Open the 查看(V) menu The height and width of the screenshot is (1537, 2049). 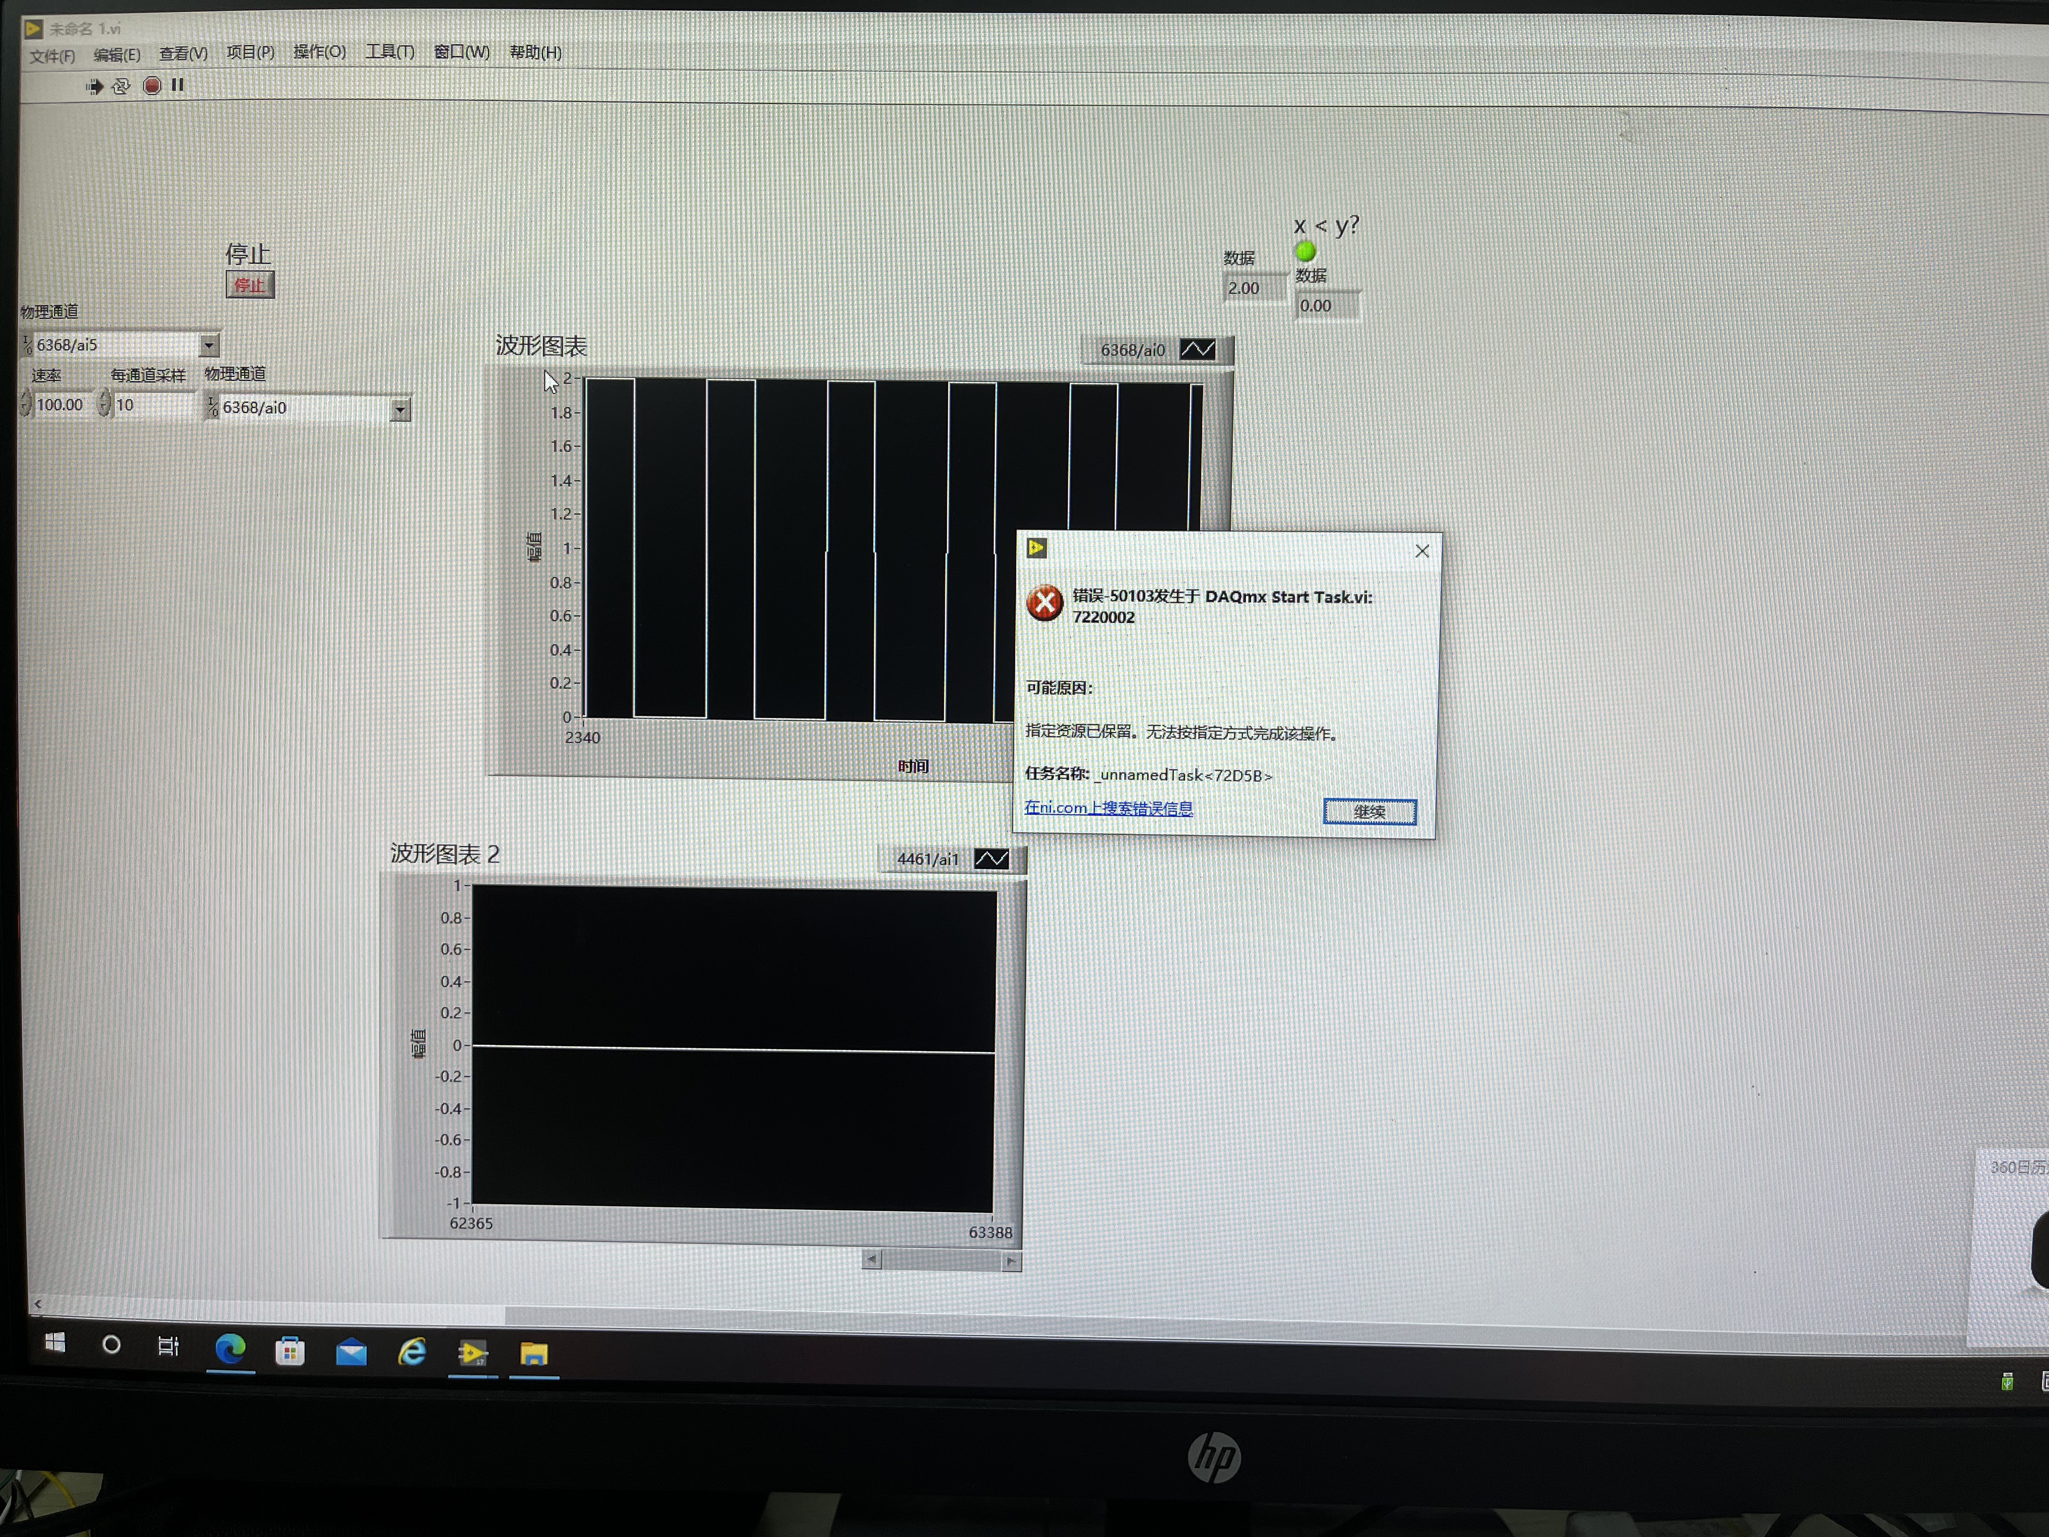tap(183, 54)
